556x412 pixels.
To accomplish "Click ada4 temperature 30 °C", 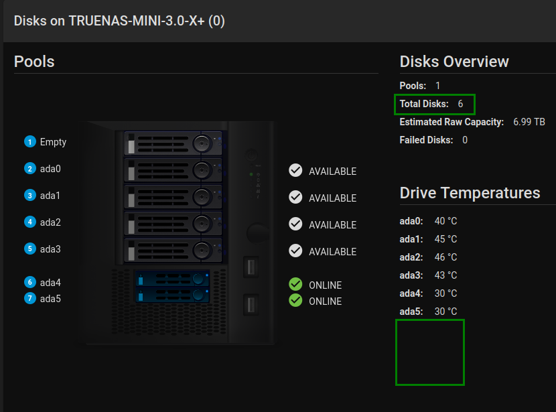I will (445, 293).
